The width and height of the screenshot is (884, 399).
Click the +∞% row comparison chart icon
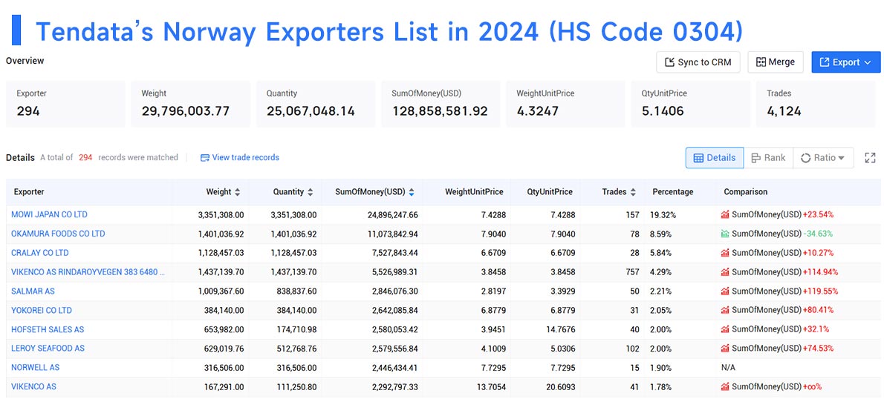[x=725, y=386]
